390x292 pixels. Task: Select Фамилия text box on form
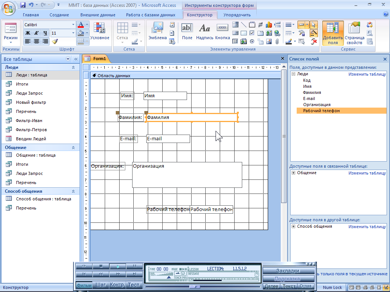(x=192, y=117)
